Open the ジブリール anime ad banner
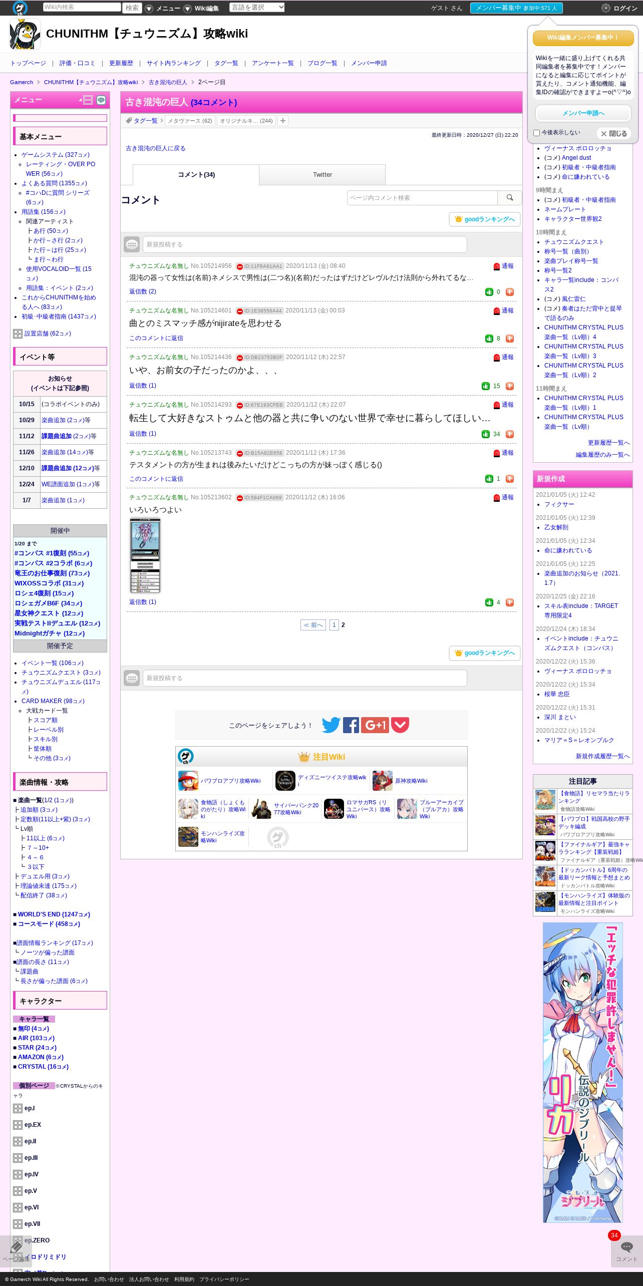 [583, 1073]
